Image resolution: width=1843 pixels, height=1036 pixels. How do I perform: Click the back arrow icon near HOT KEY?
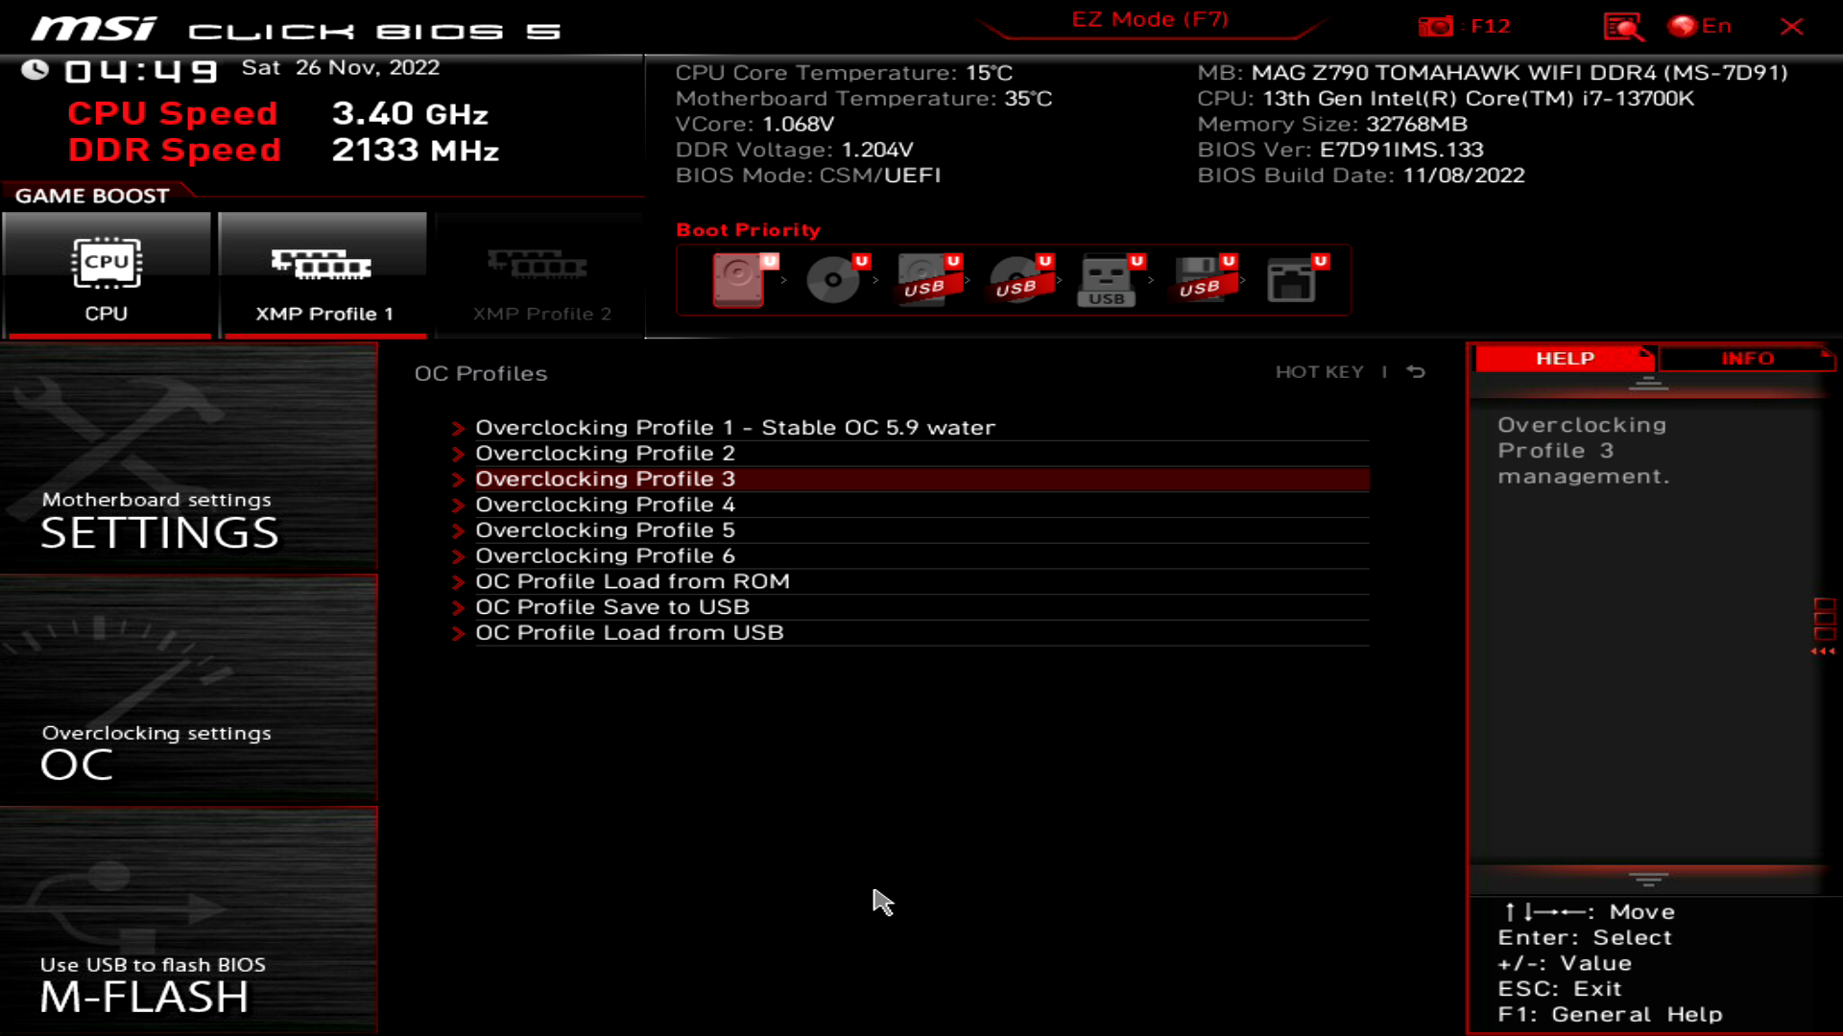[1416, 372]
